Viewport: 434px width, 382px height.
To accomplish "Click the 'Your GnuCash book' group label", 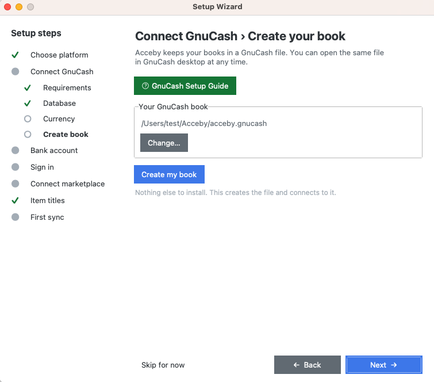I will coord(173,106).
